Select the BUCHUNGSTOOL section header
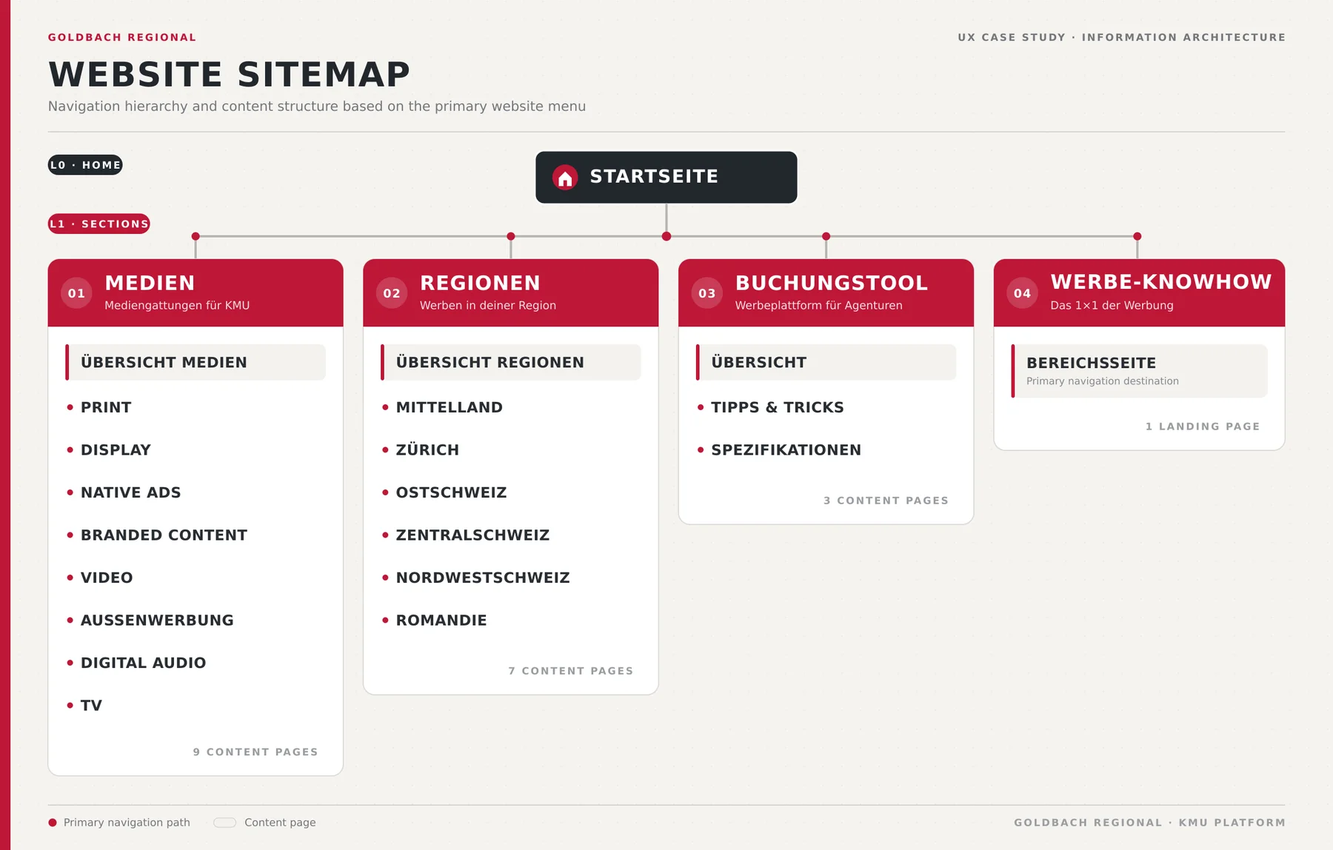 coord(826,293)
